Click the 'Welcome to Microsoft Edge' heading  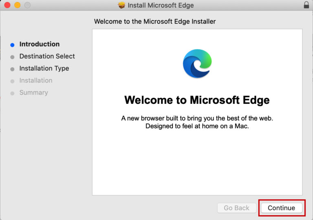point(197,100)
